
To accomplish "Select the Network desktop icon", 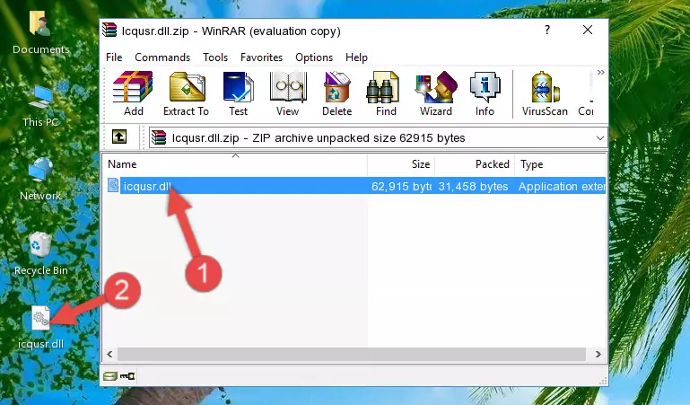I will [40, 180].
